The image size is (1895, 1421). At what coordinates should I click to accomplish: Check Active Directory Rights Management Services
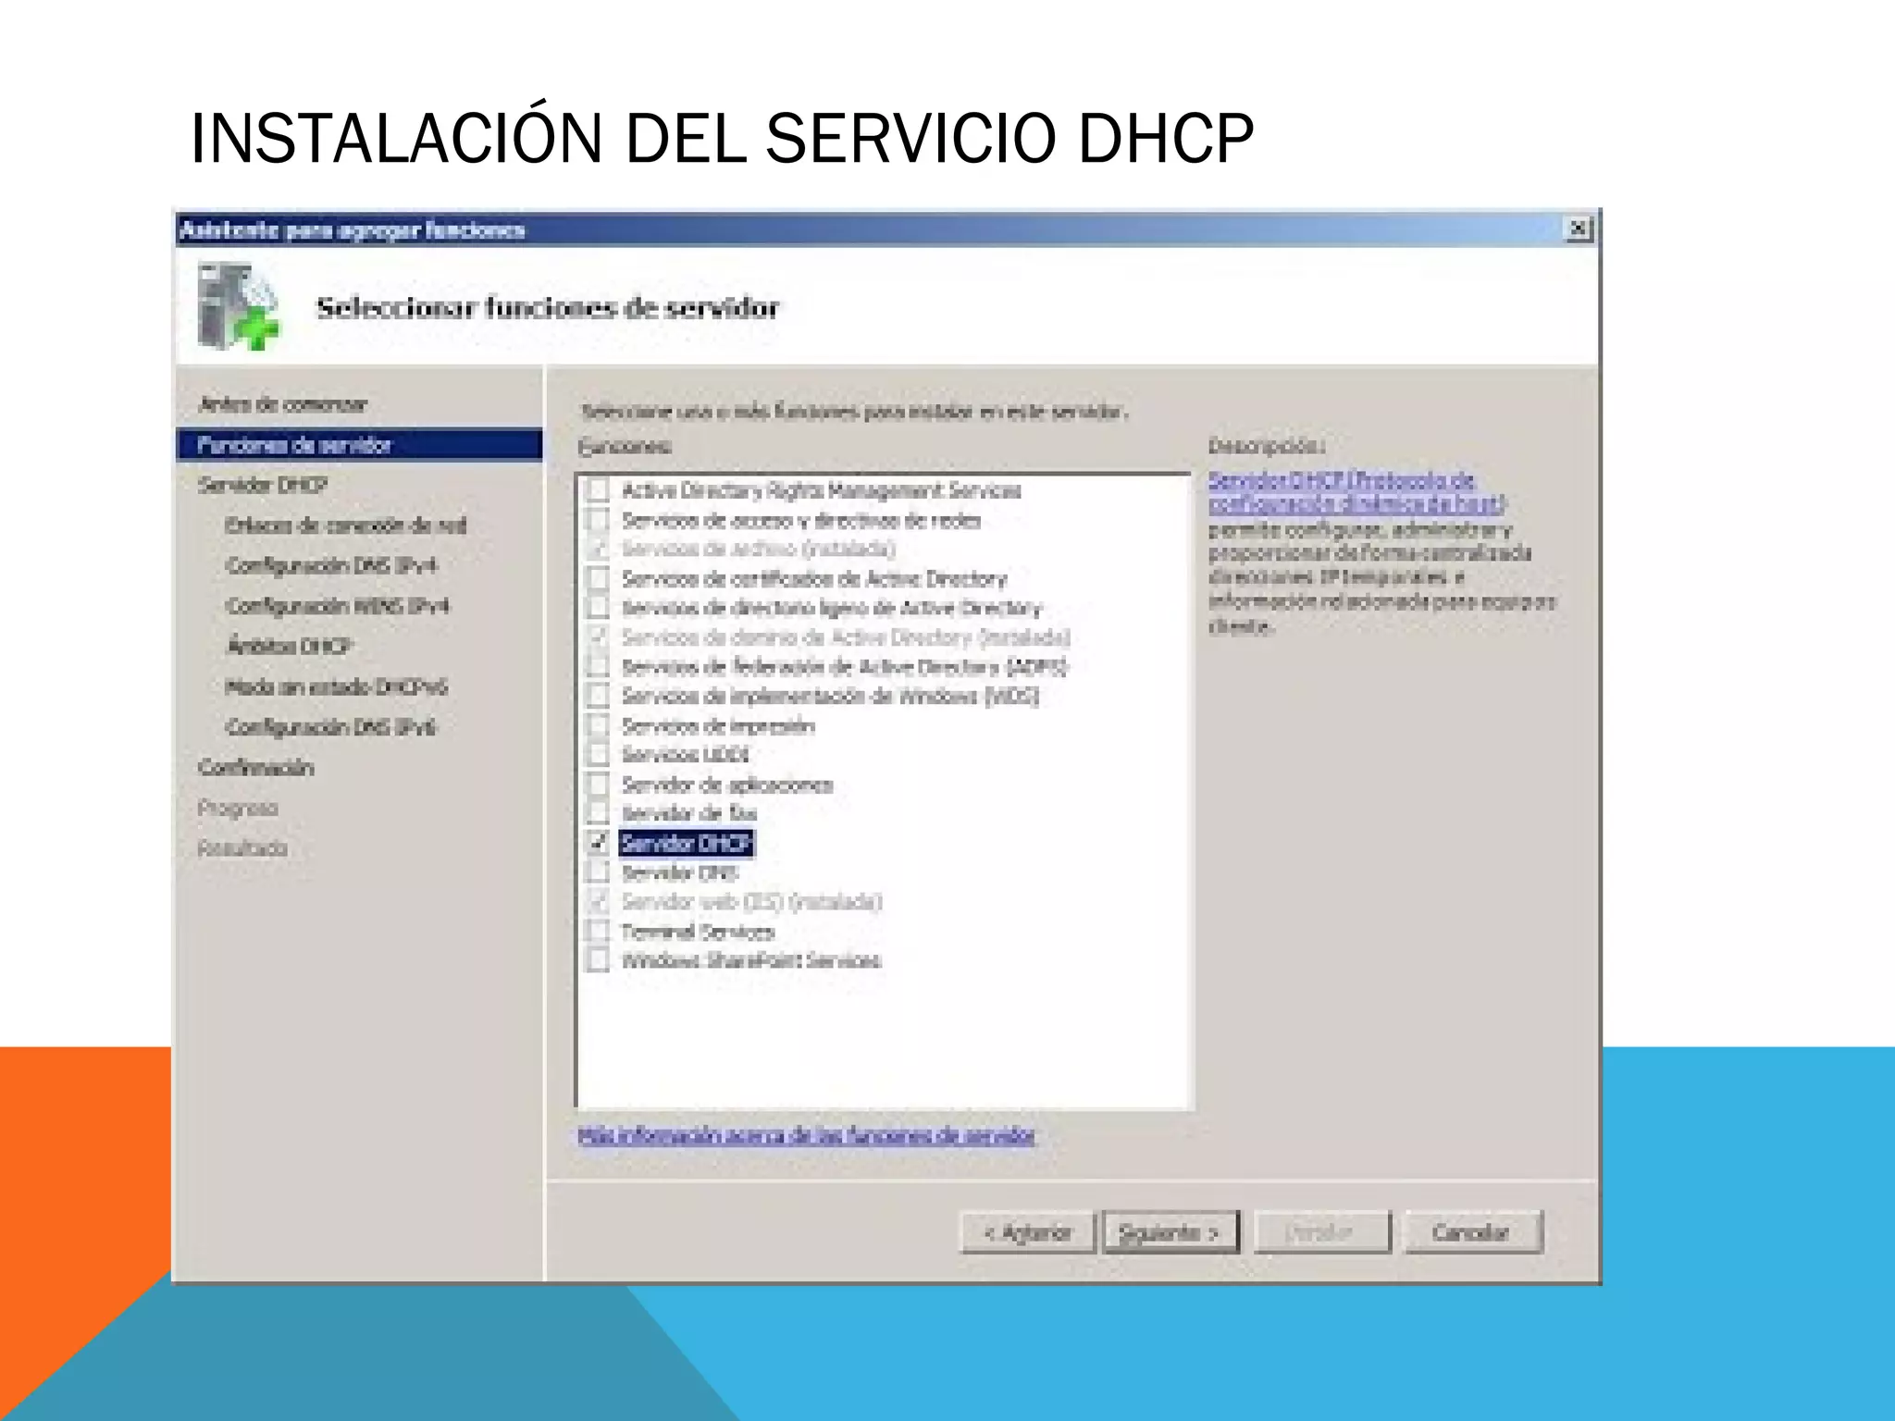pyautogui.click(x=599, y=490)
